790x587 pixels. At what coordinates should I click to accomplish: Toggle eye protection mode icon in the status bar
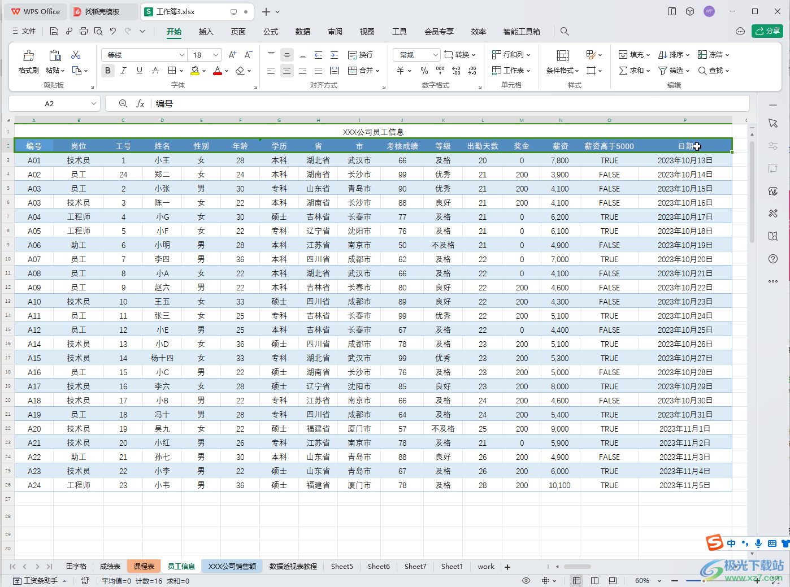point(526,581)
